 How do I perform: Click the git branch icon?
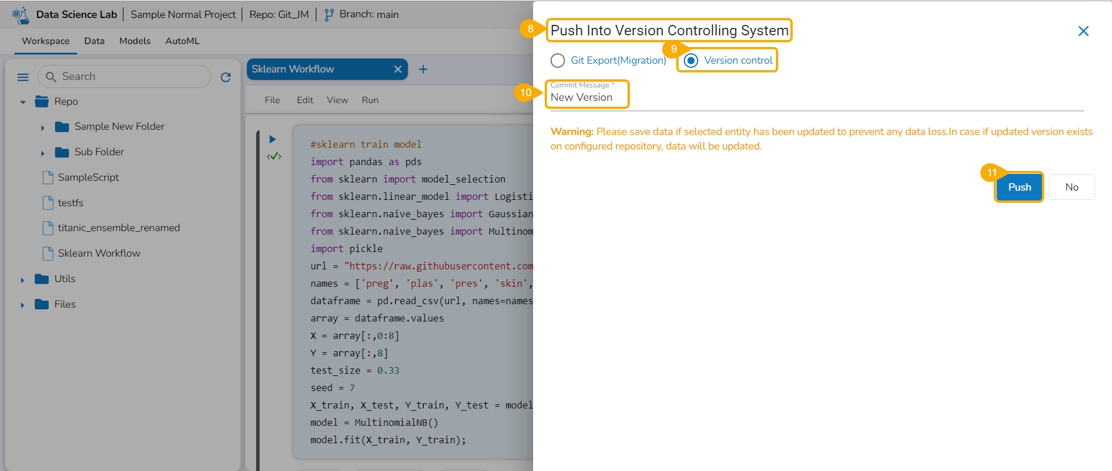329,15
